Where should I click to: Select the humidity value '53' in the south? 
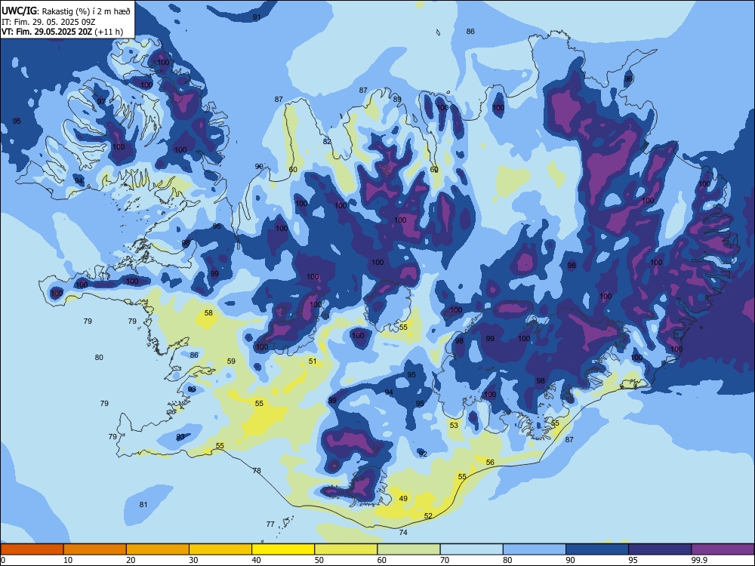click(454, 425)
